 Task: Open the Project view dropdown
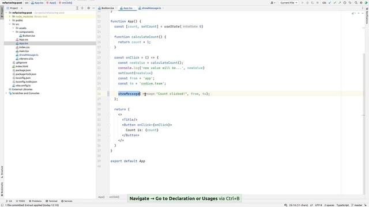14,8
